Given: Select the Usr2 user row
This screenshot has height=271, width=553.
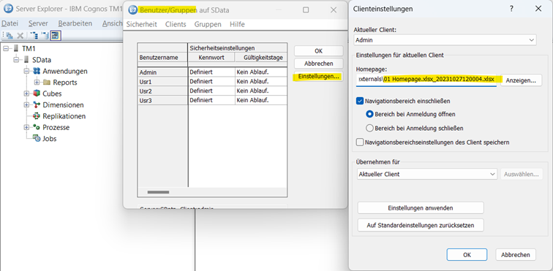Looking at the screenshot, I should [162, 91].
